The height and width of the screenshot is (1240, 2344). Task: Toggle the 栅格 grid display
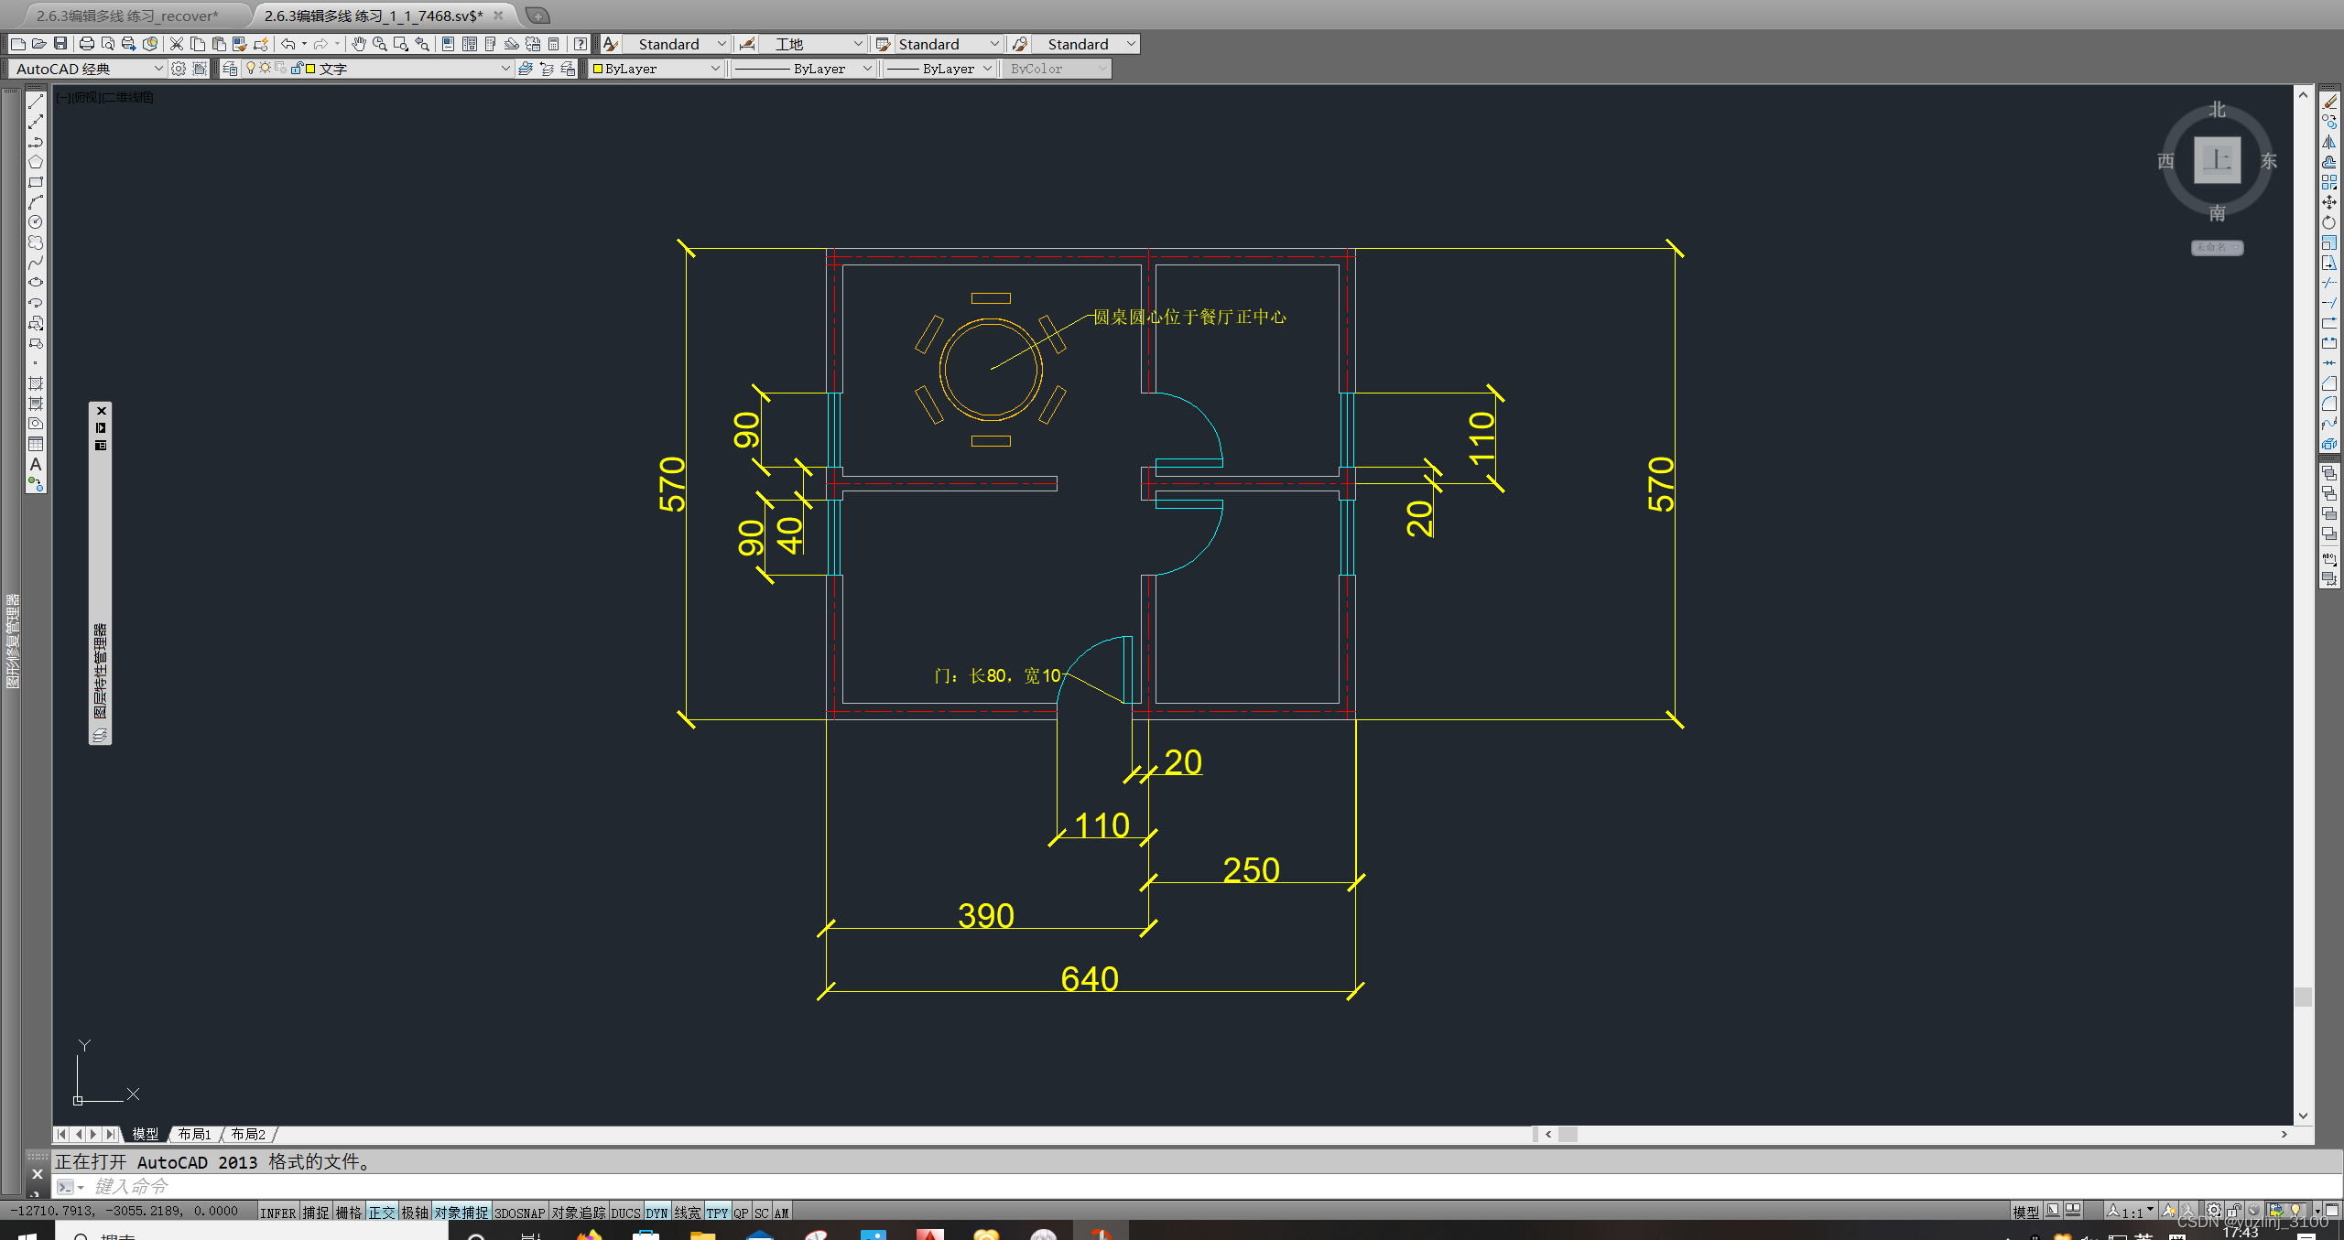coord(348,1213)
